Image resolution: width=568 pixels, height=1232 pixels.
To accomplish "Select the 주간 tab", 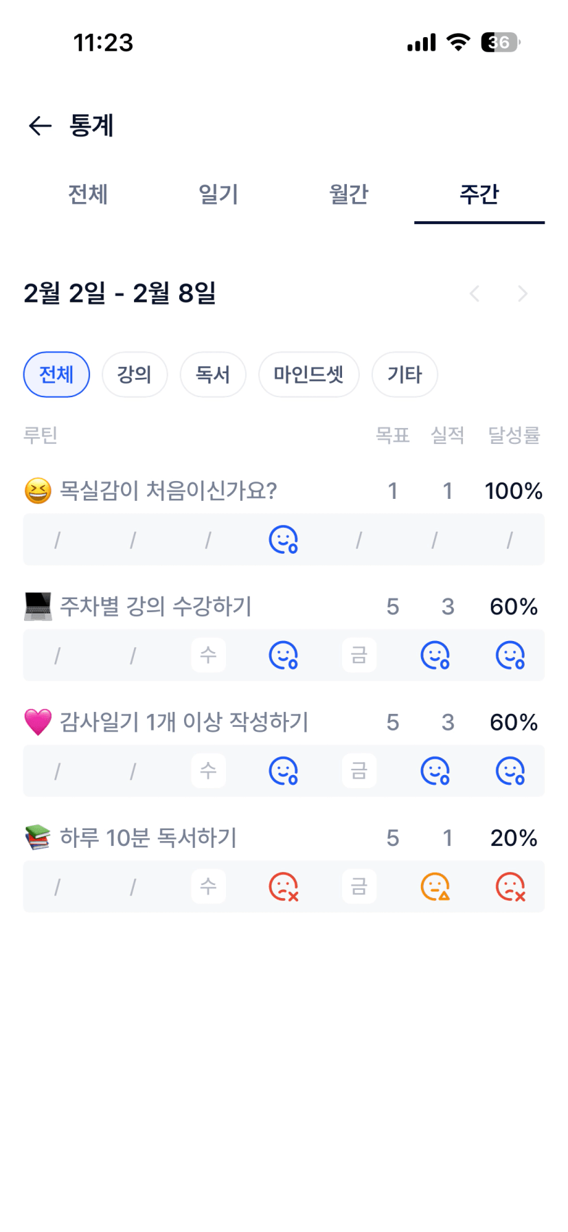I will [x=479, y=194].
